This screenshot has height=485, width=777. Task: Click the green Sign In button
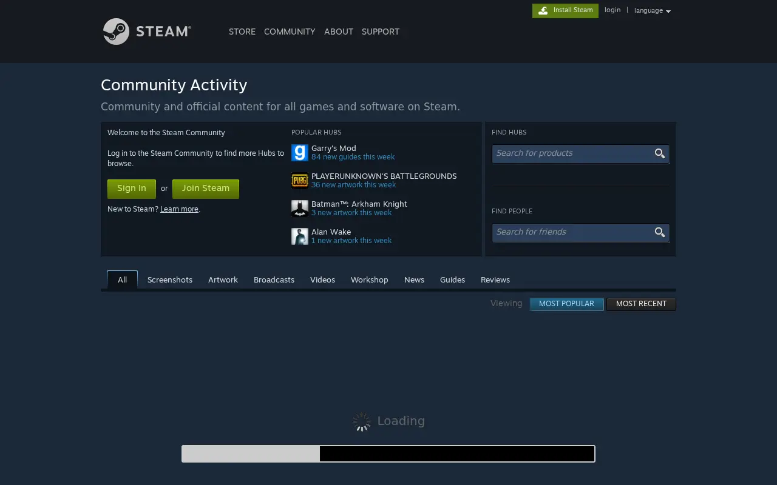(x=132, y=189)
